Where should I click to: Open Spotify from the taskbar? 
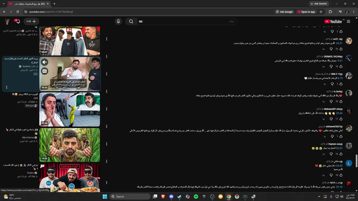point(196,197)
